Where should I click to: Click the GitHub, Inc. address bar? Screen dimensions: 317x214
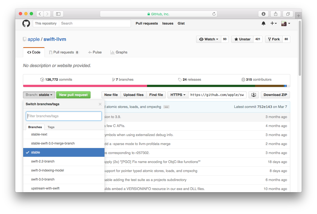point(158,14)
